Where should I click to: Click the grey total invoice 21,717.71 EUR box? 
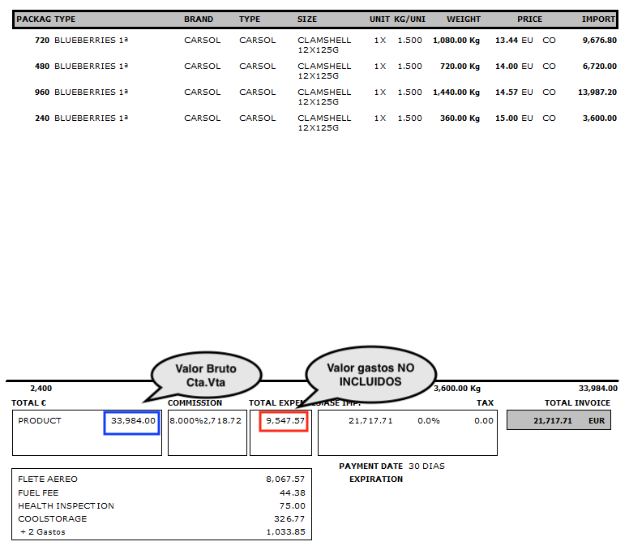point(558,420)
